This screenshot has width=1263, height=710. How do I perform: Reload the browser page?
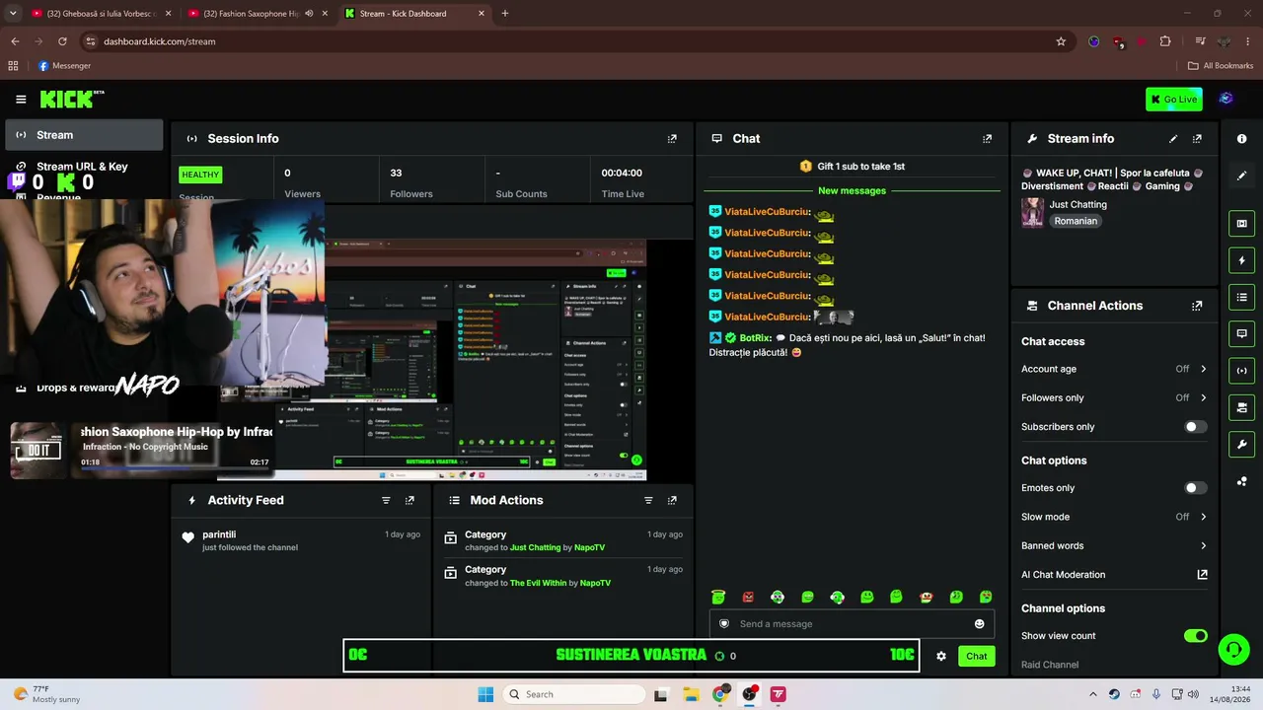coord(62,41)
